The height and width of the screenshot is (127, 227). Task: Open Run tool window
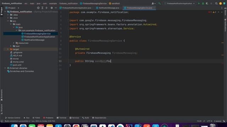pos(27,118)
